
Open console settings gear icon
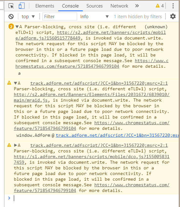click(173, 17)
